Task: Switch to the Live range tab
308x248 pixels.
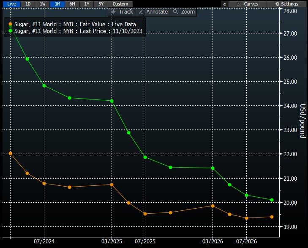Action: [x=12, y=4]
